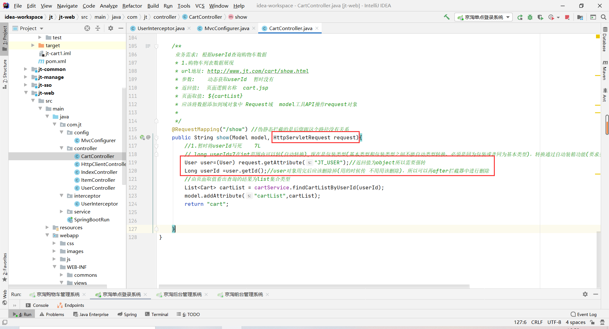Open the run configuration dropdown 京淘单点登录系统
The height and width of the screenshot is (329, 609).
pyautogui.click(x=483, y=17)
